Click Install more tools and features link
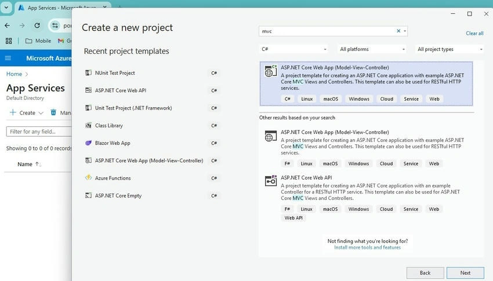 [367, 247]
